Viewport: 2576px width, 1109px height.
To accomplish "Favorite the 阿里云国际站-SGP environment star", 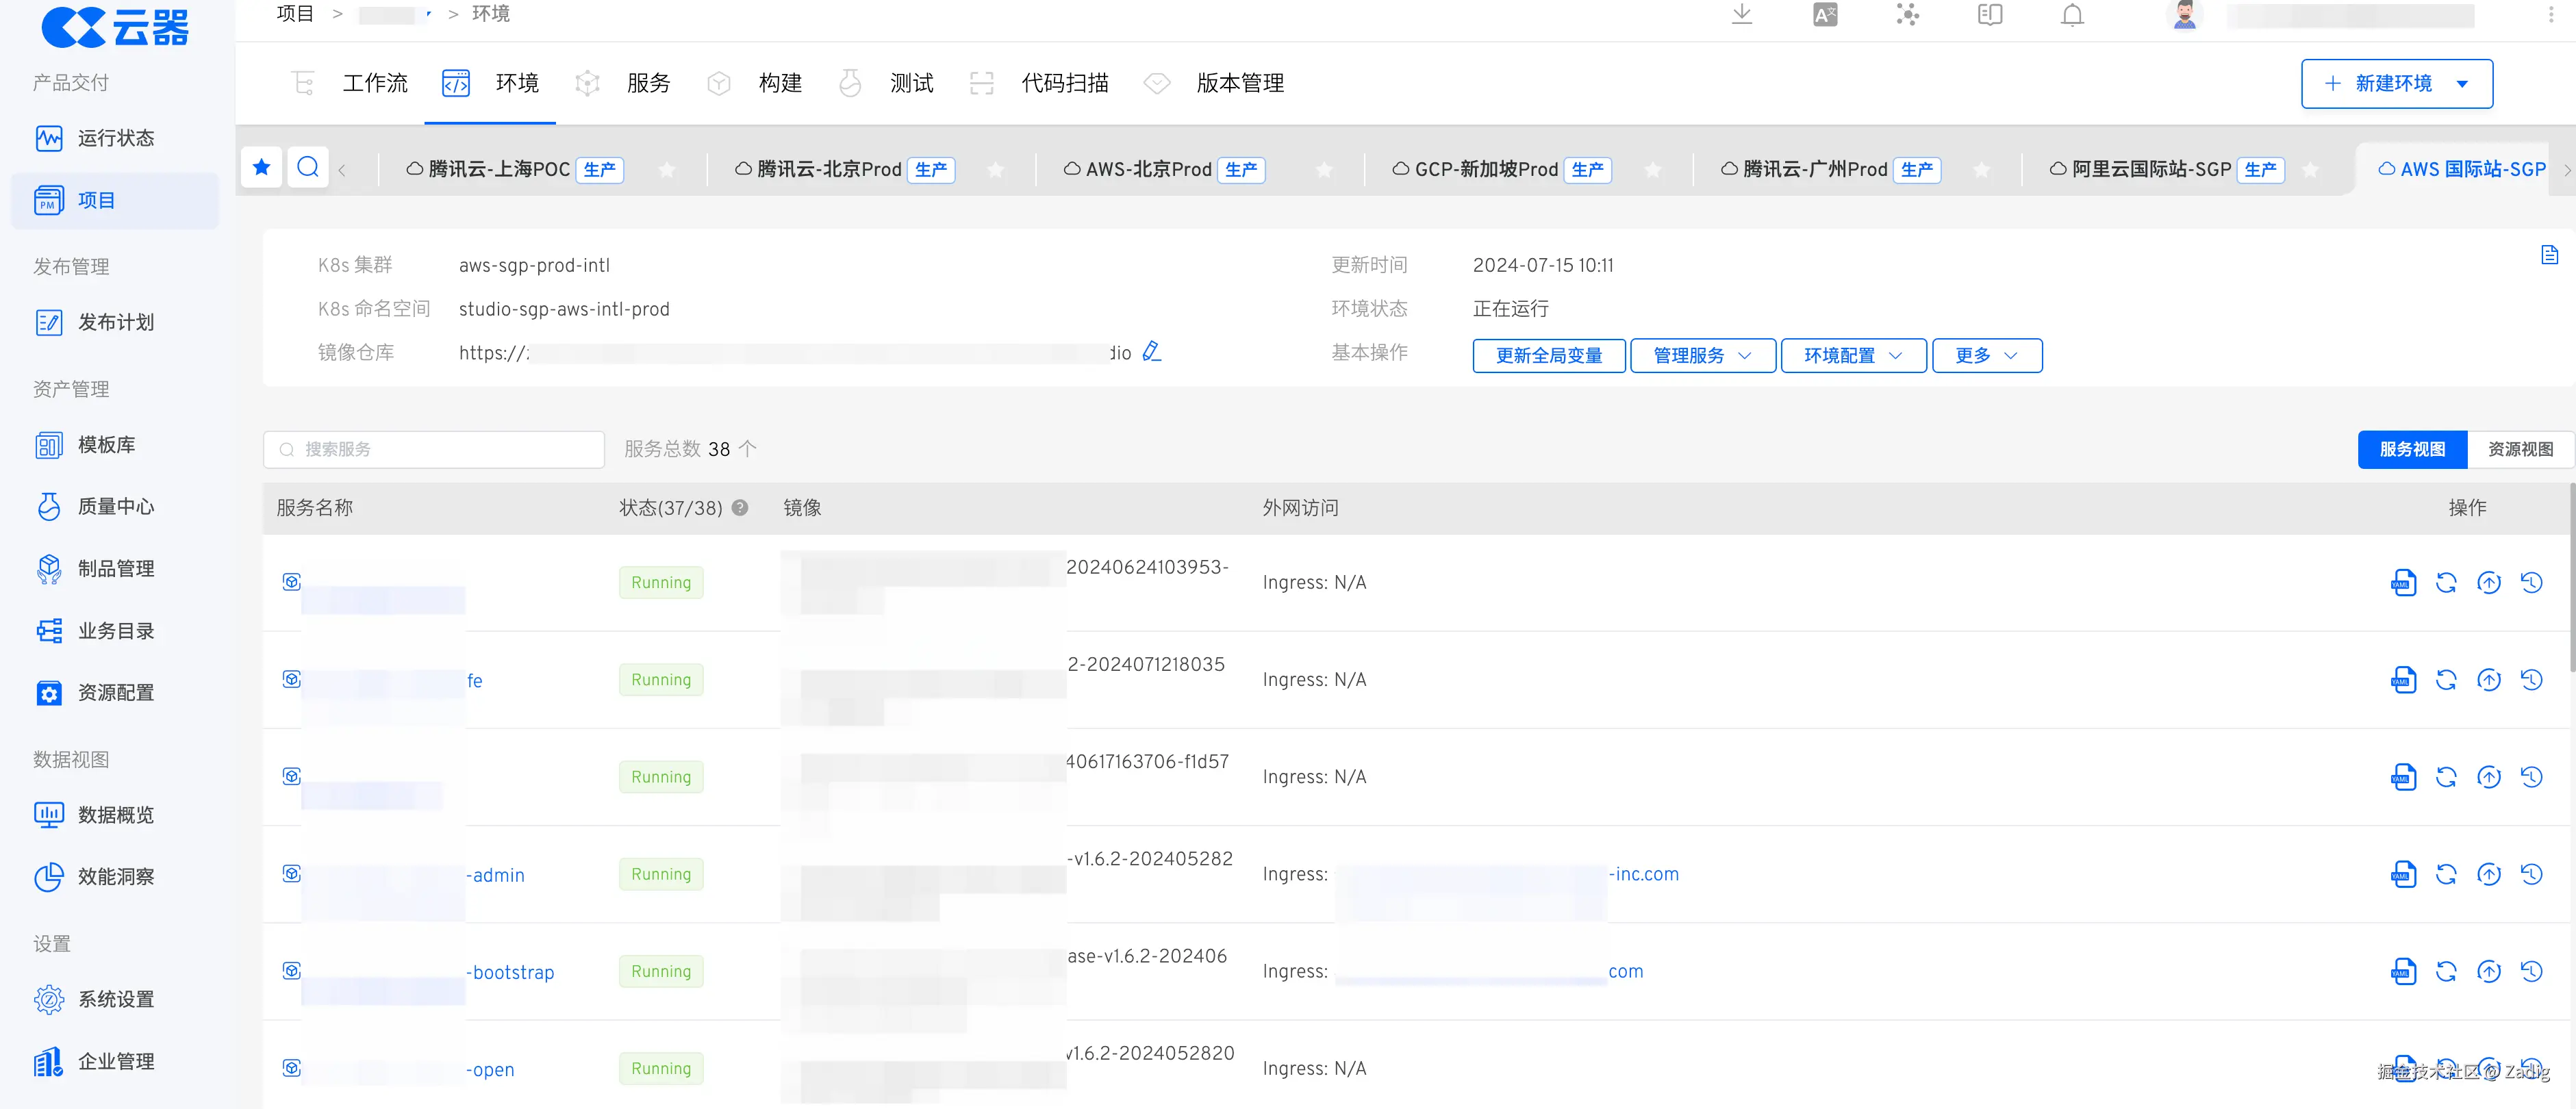I will (x=2310, y=170).
